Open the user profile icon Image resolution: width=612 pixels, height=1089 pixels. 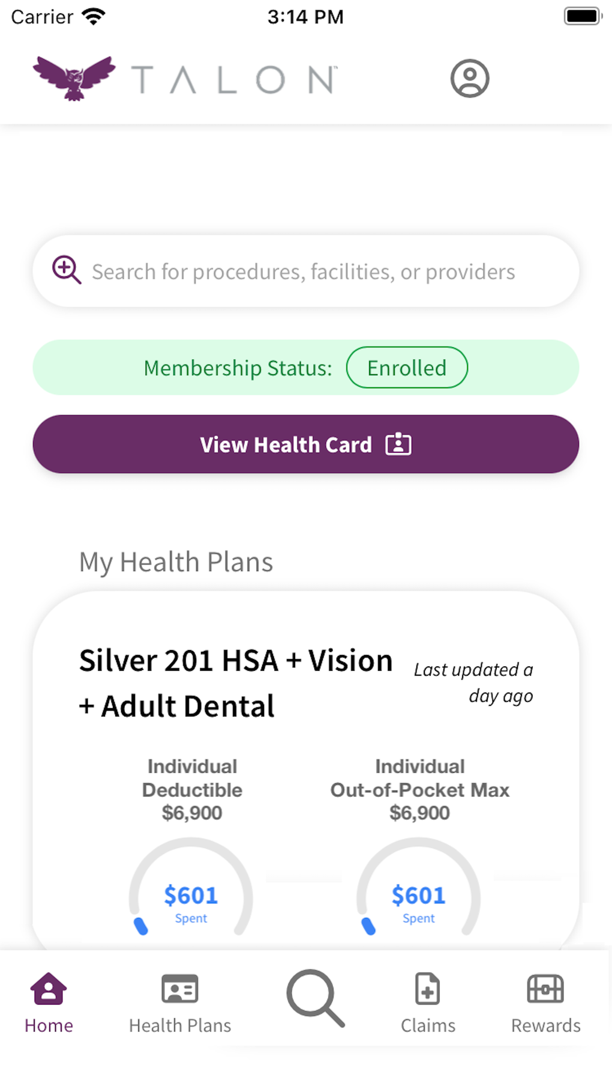click(x=470, y=78)
